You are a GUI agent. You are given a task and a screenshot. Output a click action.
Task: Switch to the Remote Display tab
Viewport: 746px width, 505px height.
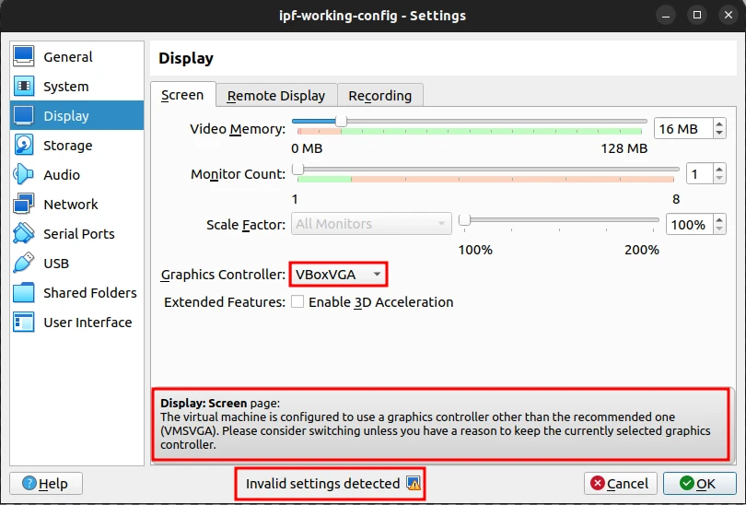coord(276,96)
